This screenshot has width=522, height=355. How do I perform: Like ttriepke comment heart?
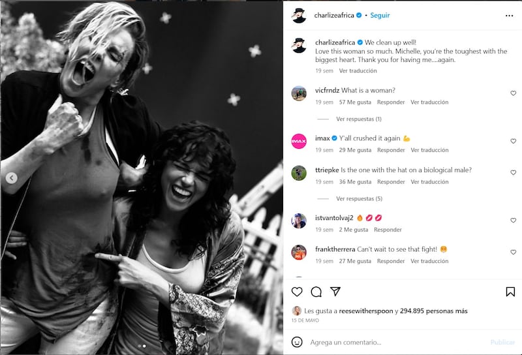pos(513,172)
